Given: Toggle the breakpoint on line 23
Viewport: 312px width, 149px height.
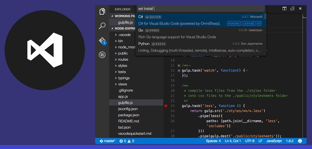Looking at the screenshot, I should coord(166,106).
